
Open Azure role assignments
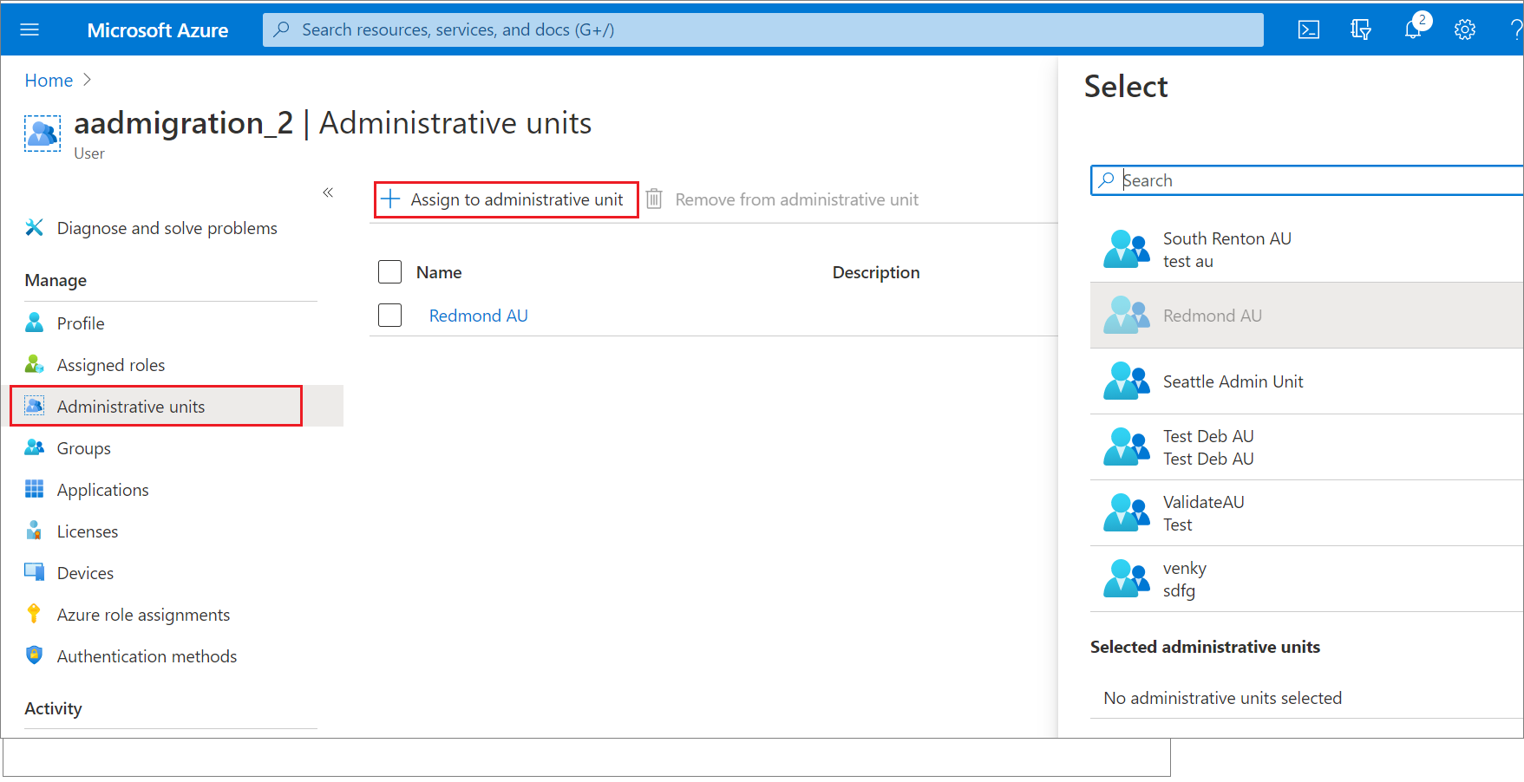pyautogui.click(x=144, y=615)
